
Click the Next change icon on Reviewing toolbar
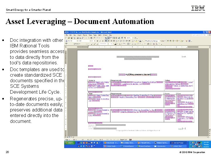(x=171, y=41)
